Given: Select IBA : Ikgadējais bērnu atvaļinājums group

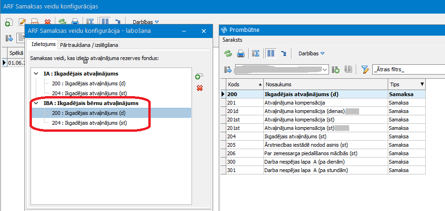Looking at the screenshot, I should (91, 103).
